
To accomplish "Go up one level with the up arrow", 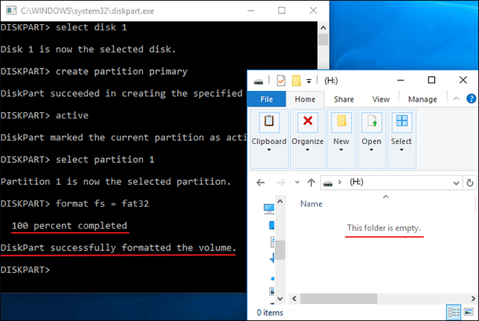I will [311, 183].
